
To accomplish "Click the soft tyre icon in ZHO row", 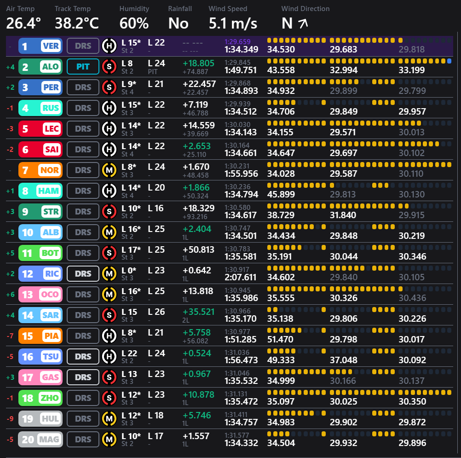I will tap(109, 398).
